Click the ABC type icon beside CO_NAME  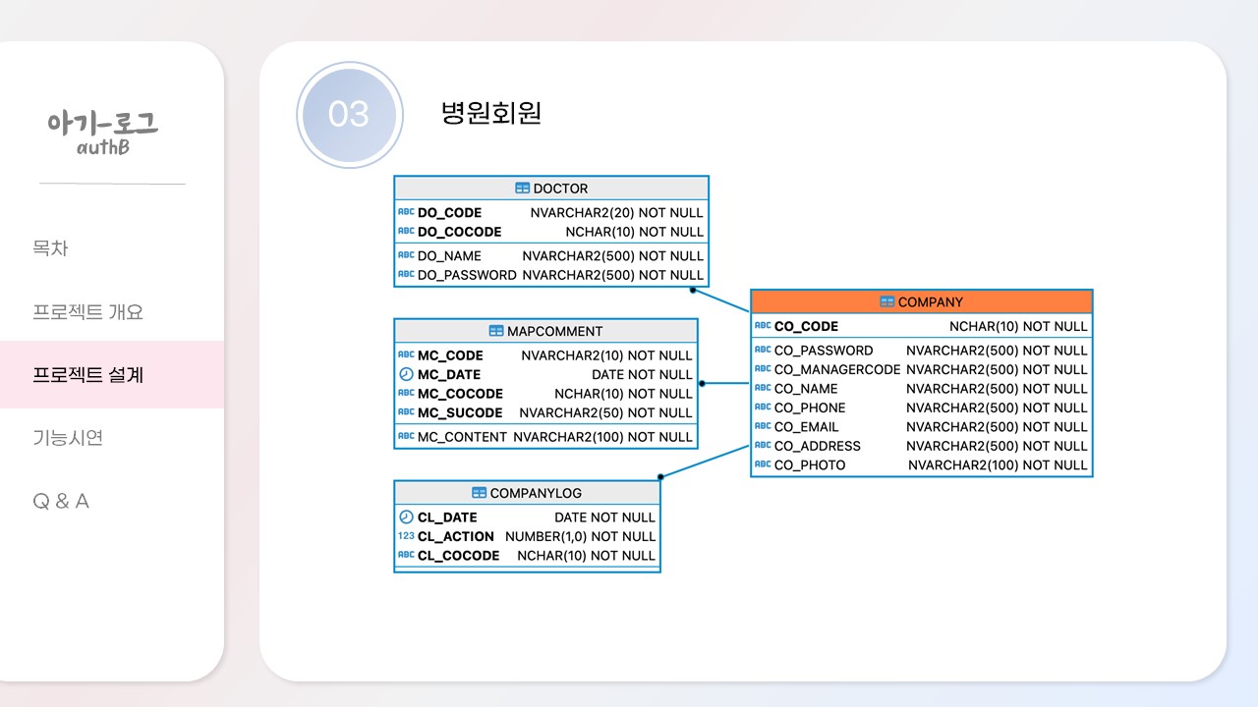(763, 389)
